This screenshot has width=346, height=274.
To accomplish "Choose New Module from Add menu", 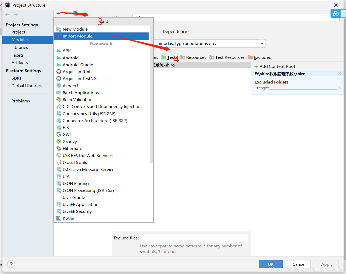I will pos(101,29).
